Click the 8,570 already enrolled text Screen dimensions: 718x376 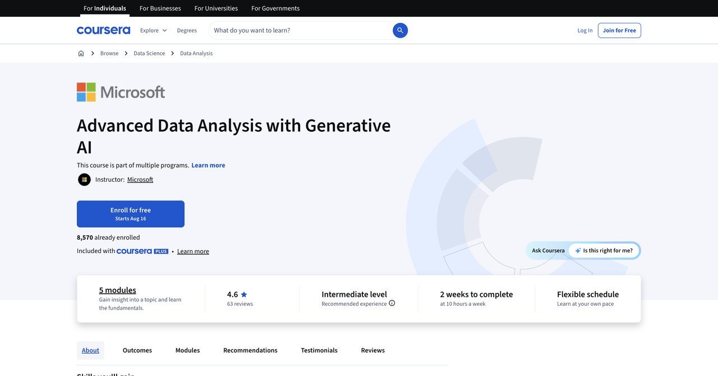click(108, 237)
